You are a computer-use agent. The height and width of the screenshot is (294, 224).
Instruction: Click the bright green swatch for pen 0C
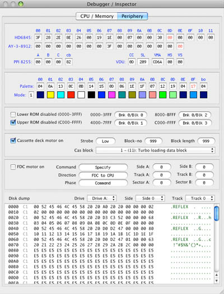coord(162,95)
